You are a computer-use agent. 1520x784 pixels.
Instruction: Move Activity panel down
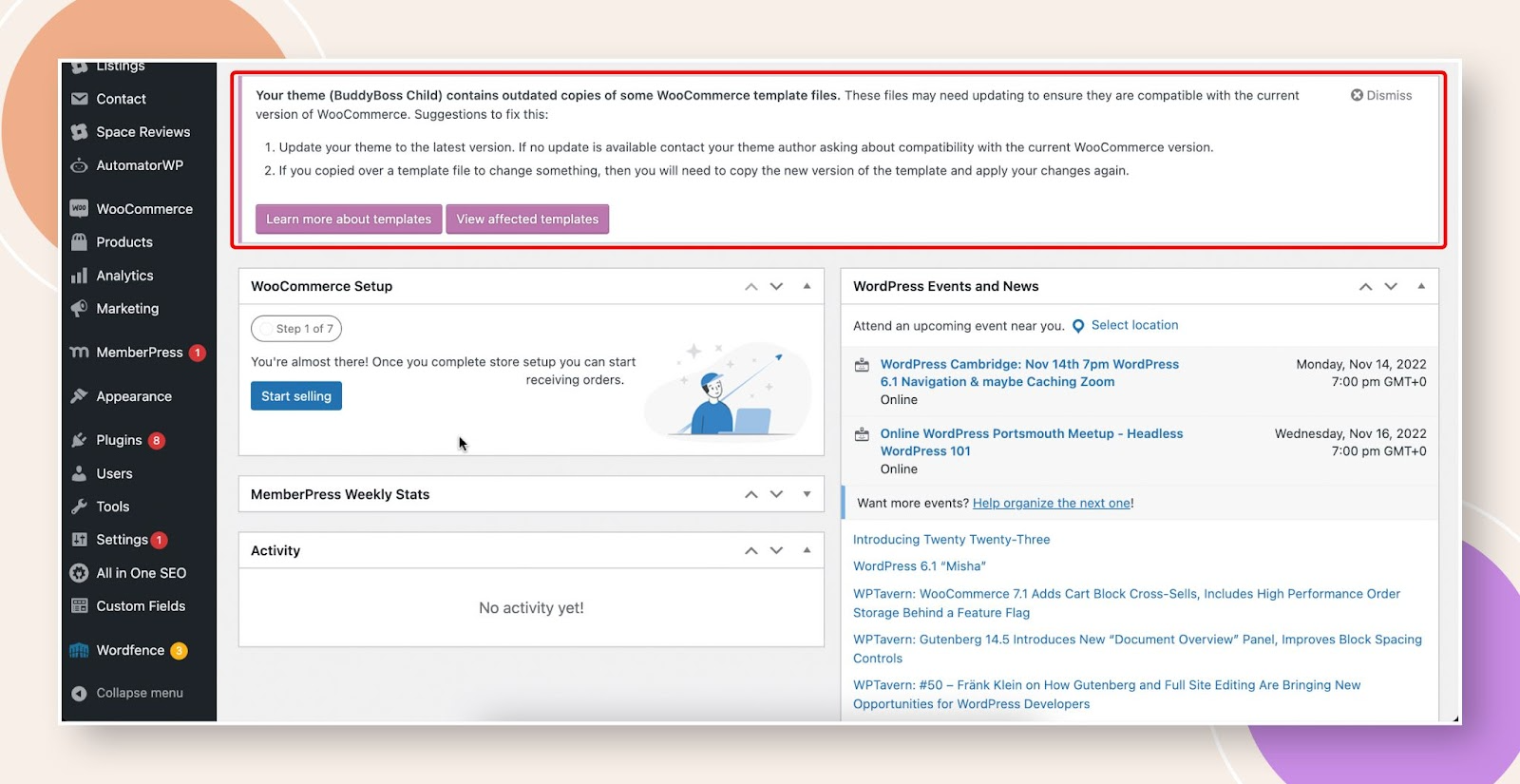click(x=776, y=550)
